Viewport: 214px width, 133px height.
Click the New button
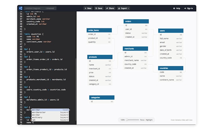88,8
